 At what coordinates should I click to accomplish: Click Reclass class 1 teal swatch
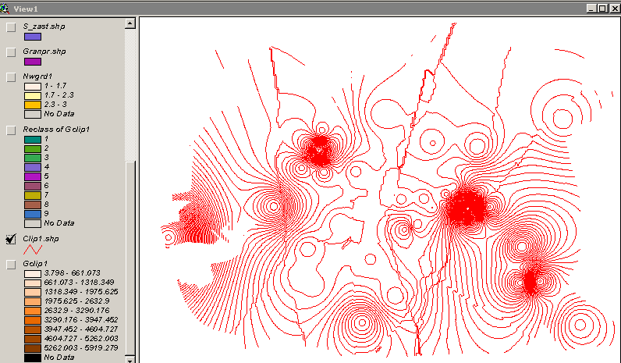(x=33, y=140)
